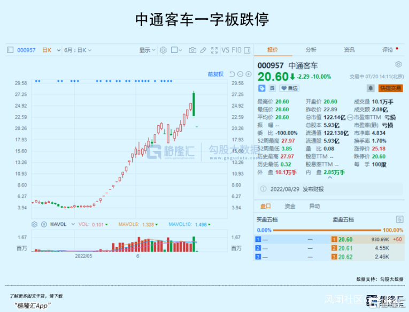Open the notes icon beside tag
The image size is (409, 312).
272,88
